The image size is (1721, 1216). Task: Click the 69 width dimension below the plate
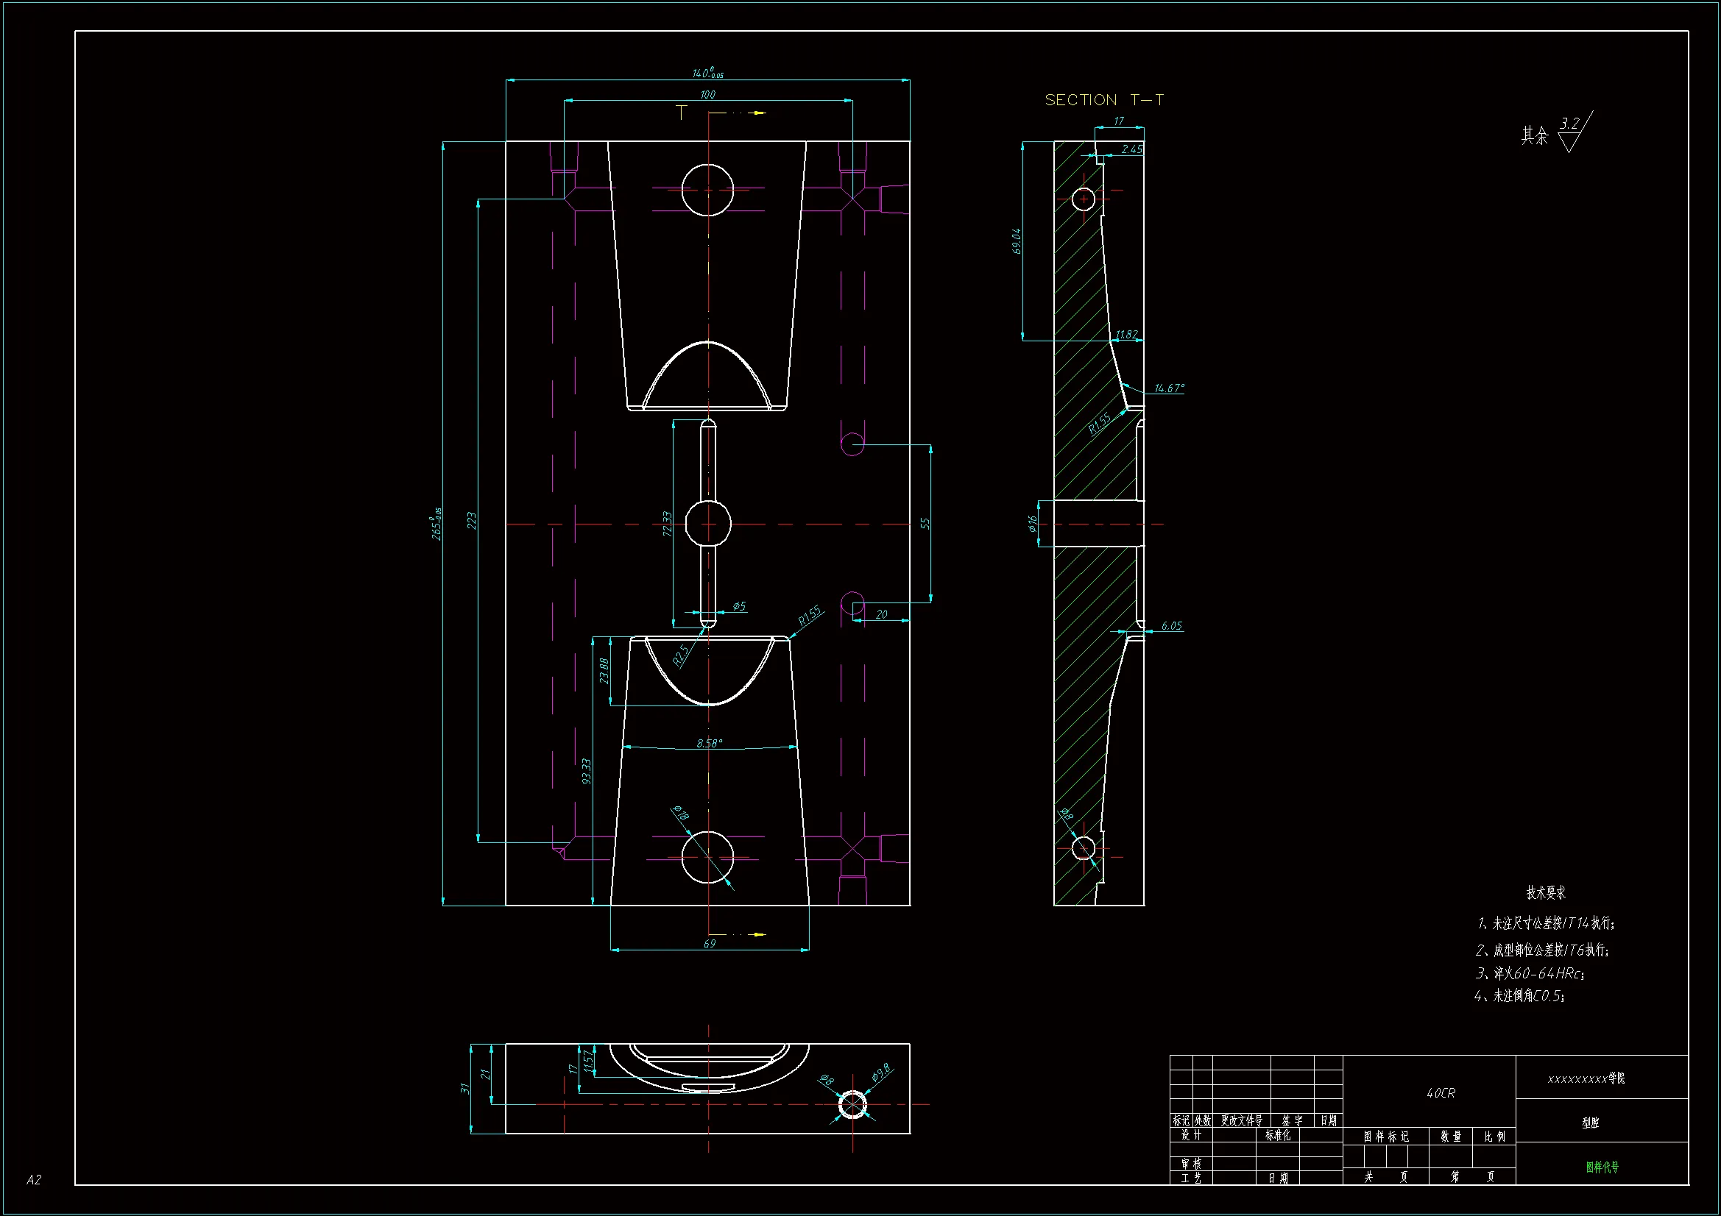click(709, 944)
